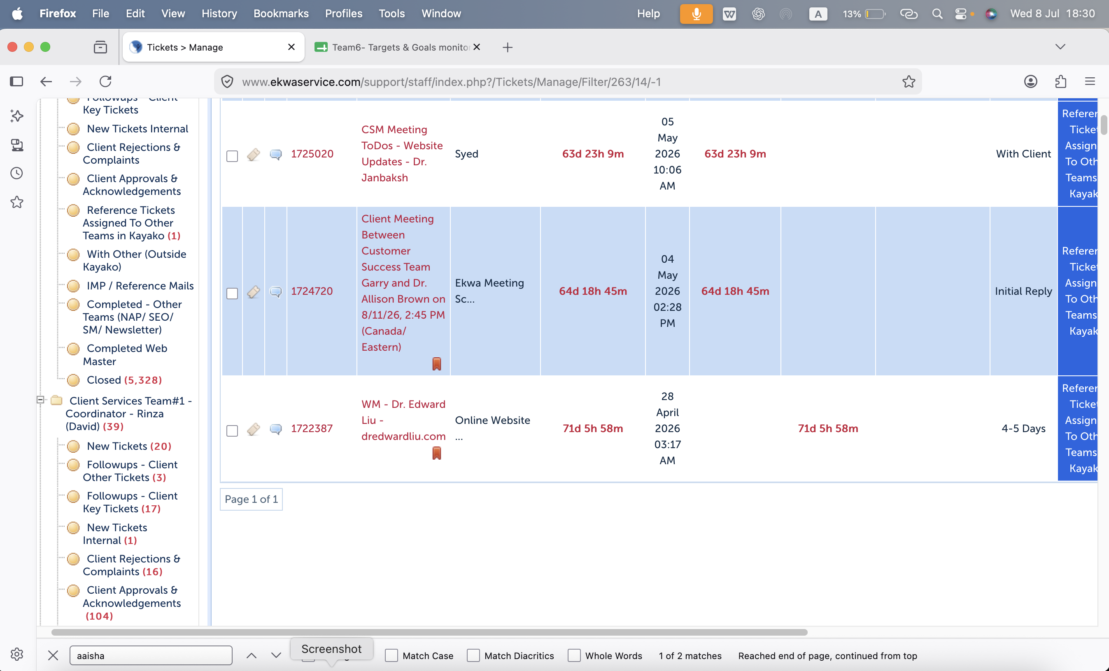Select the Tickets > Manage tab
Image resolution: width=1109 pixels, height=671 pixels.
(x=213, y=47)
